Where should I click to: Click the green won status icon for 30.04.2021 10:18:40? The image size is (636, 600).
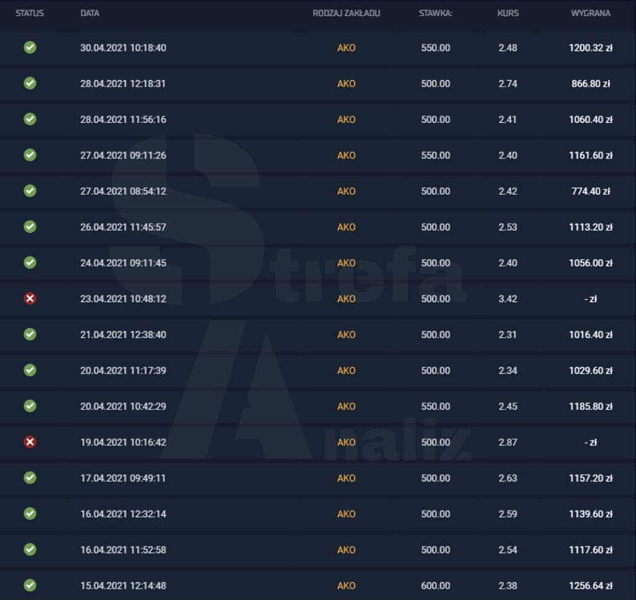click(x=30, y=47)
